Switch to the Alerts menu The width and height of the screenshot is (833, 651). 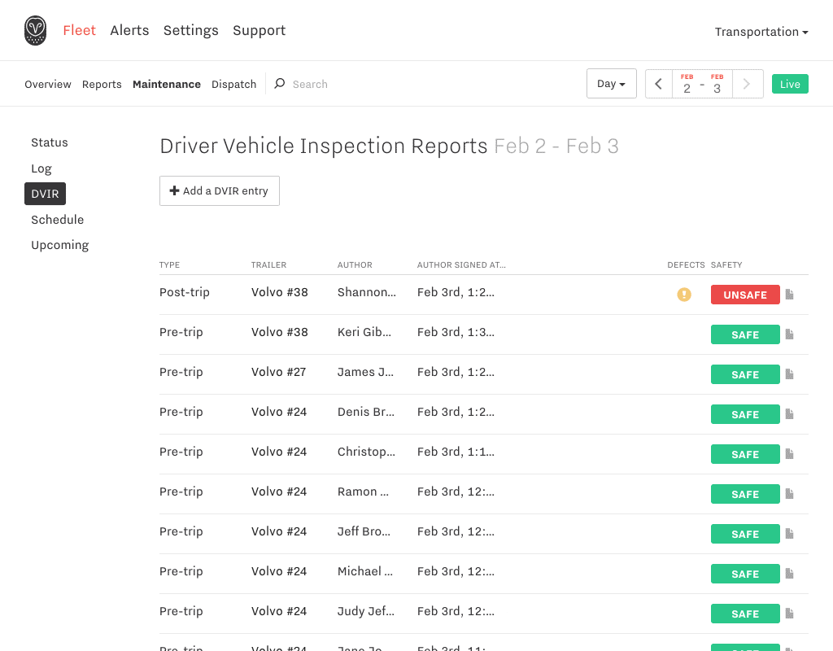point(129,30)
